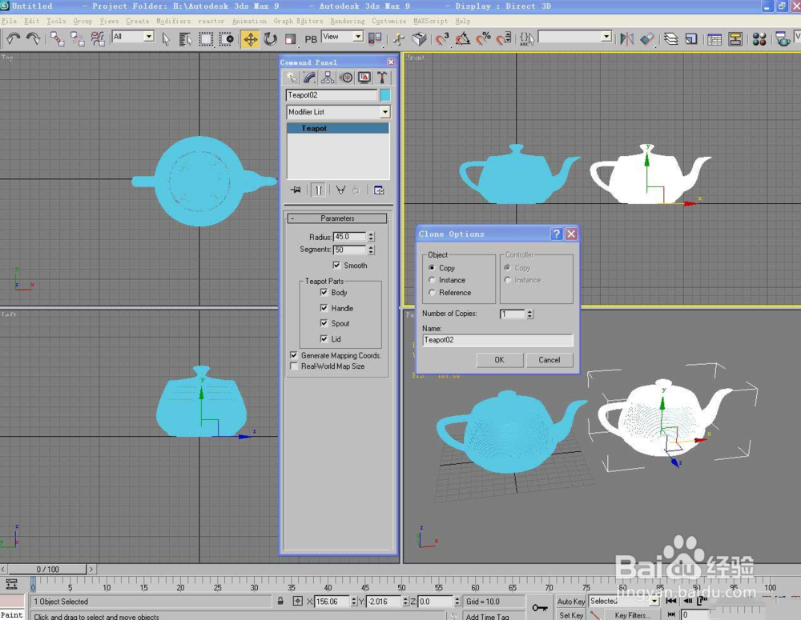Open the Utilities hammer tab
801x620 pixels.
coord(381,78)
